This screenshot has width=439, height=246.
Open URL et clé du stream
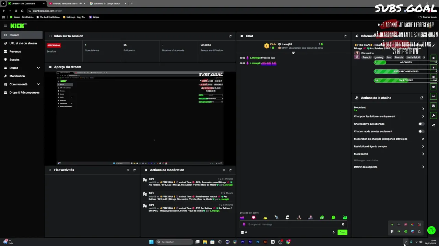(x=22, y=43)
